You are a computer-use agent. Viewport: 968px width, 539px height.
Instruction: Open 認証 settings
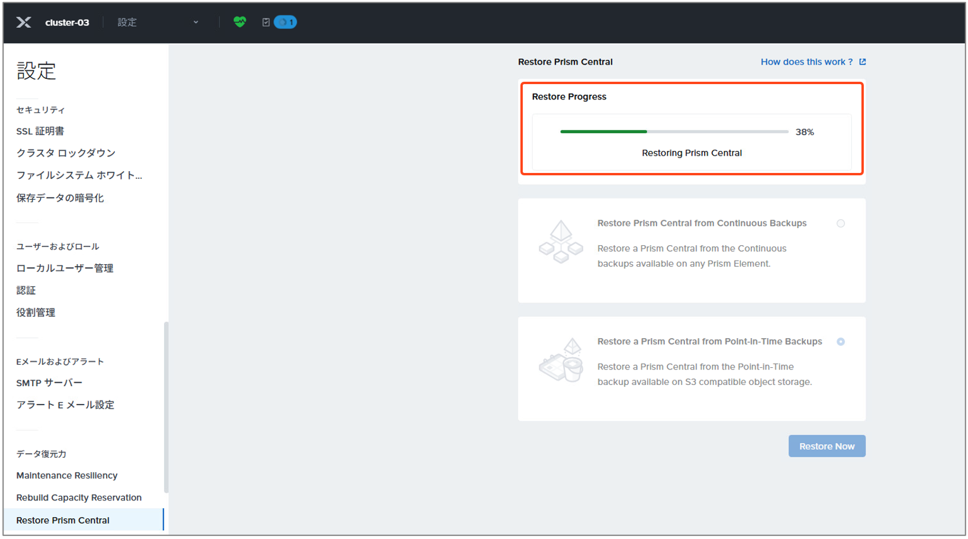(26, 290)
